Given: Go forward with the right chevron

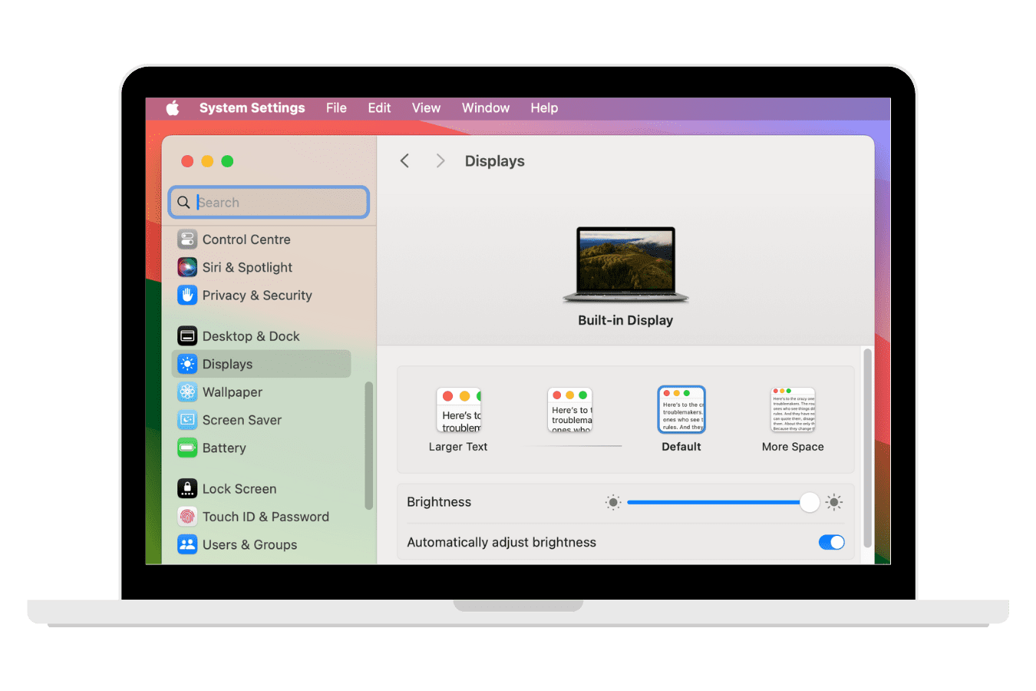Looking at the screenshot, I should [440, 160].
